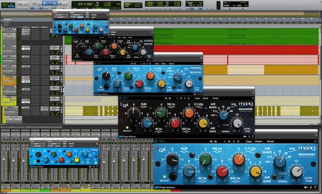Click black SUB knob in largest blue EQ4

click(172, 160)
